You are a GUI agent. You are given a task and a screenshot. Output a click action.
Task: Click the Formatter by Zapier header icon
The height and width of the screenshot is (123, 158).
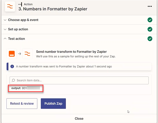click(10, 6)
